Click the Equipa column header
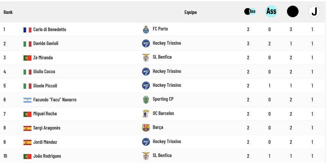Viewport: 326px width, 163px height. (x=190, y=12)
